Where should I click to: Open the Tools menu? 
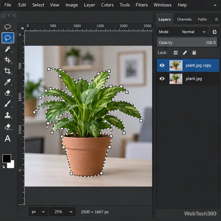coord(125,5)
